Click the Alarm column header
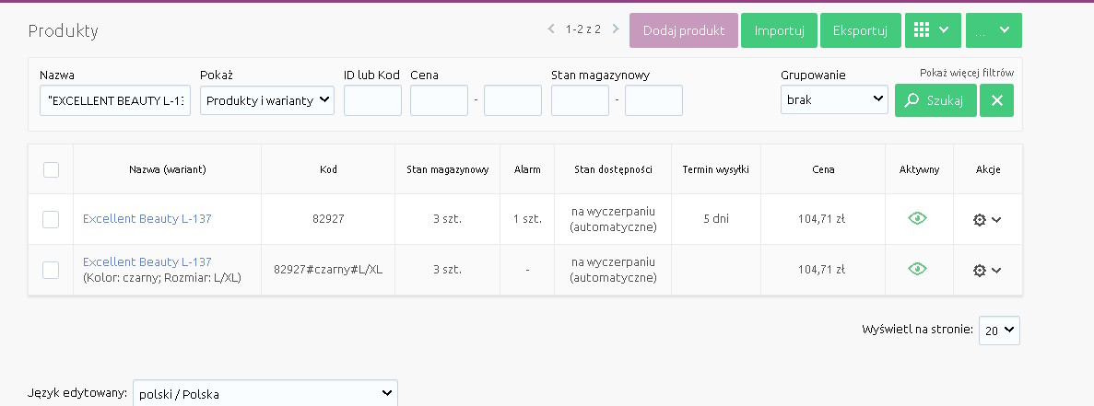1094x406 pixels. point(527,169)
